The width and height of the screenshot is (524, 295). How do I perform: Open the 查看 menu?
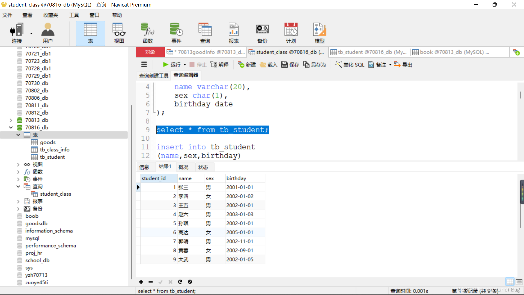[27, 15]
